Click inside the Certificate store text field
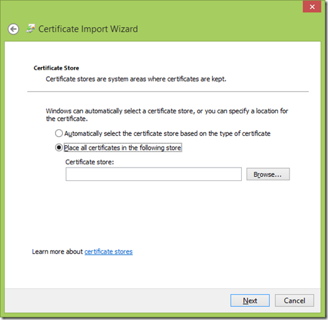328x320 pixels. [154, 174]
